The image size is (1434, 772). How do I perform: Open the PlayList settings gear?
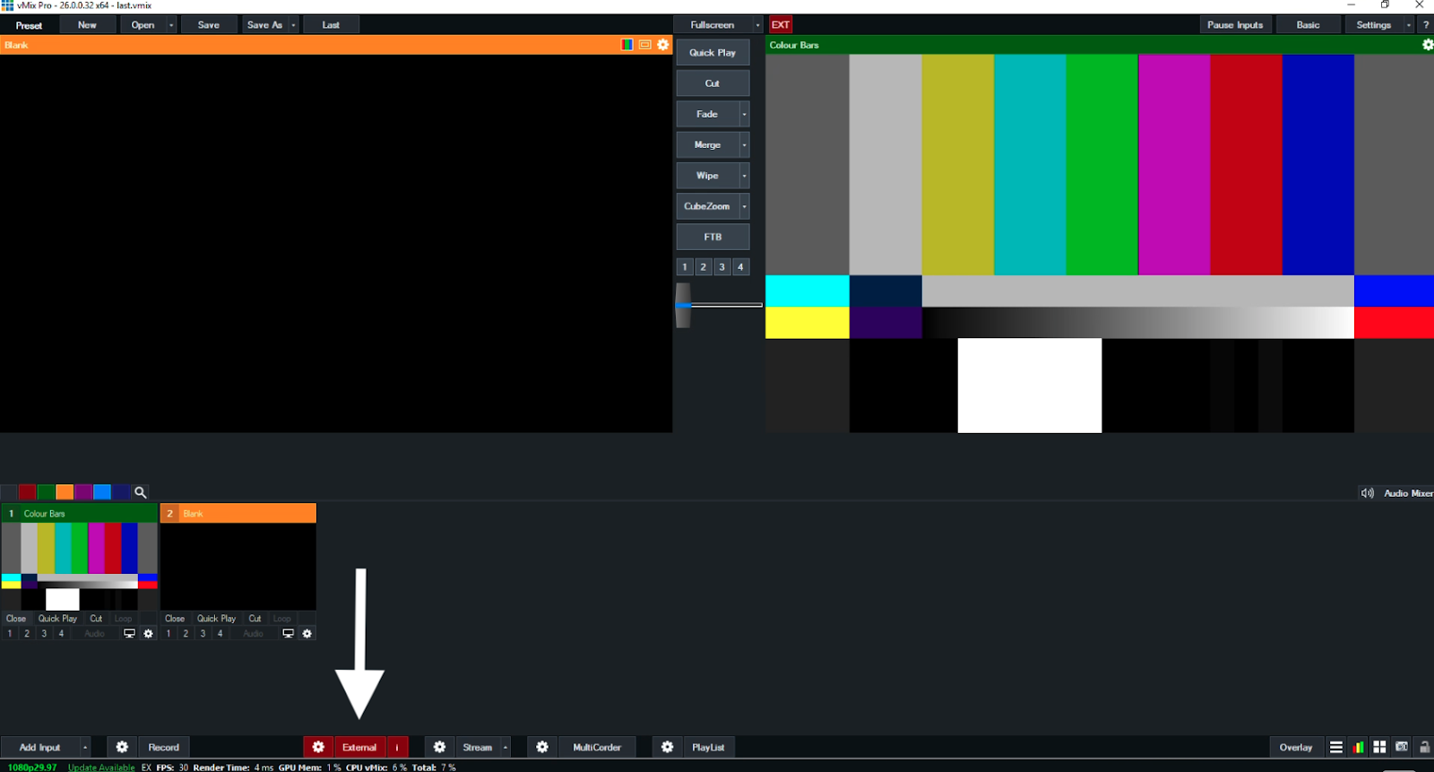(x=667, y=747)
